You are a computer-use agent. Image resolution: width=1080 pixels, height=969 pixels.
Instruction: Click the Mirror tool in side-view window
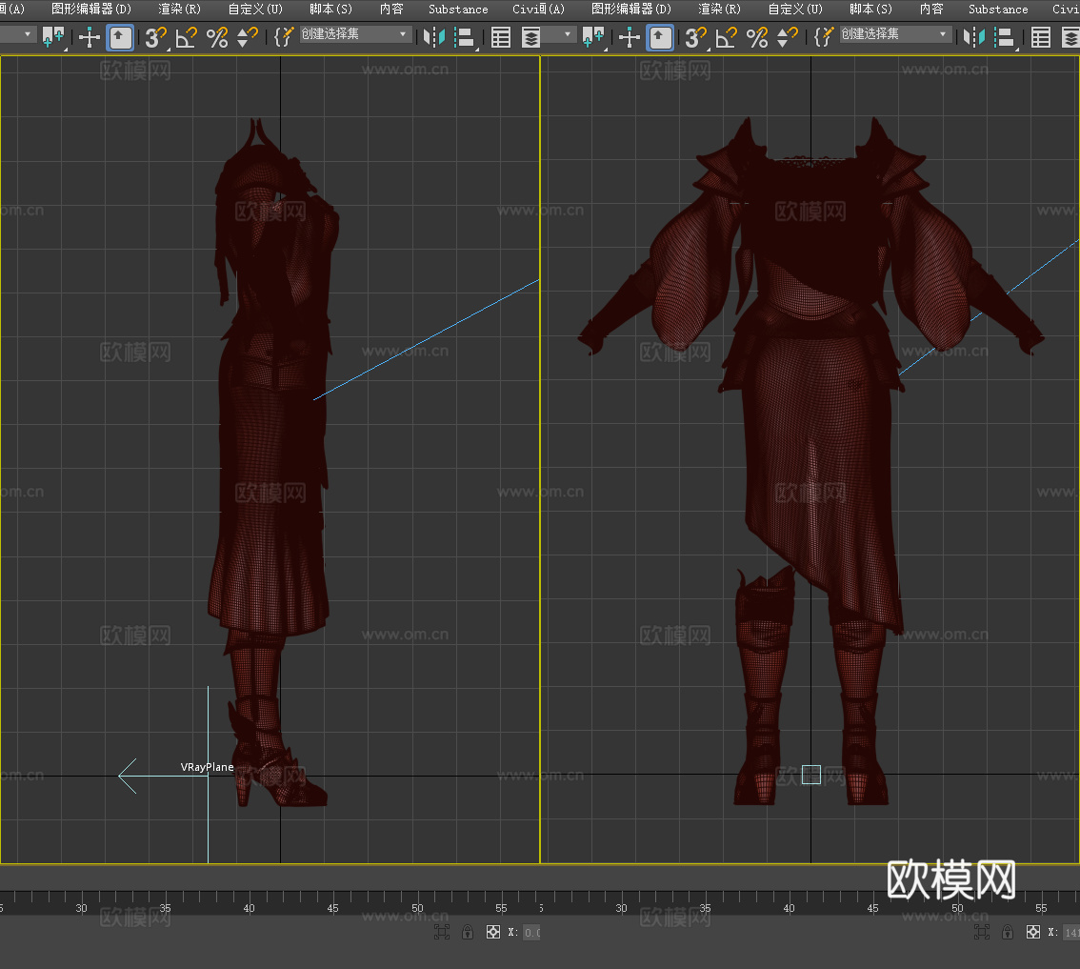click(x=433, y=36)
